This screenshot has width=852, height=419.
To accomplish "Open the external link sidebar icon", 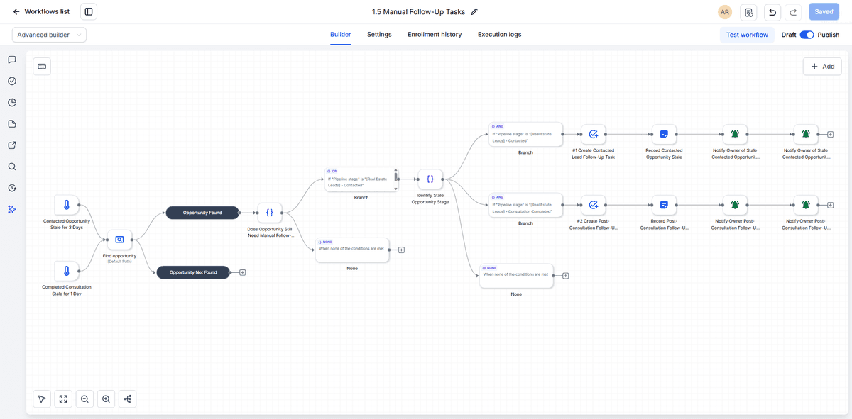I will pyautogui.click(x=12, y=145).
